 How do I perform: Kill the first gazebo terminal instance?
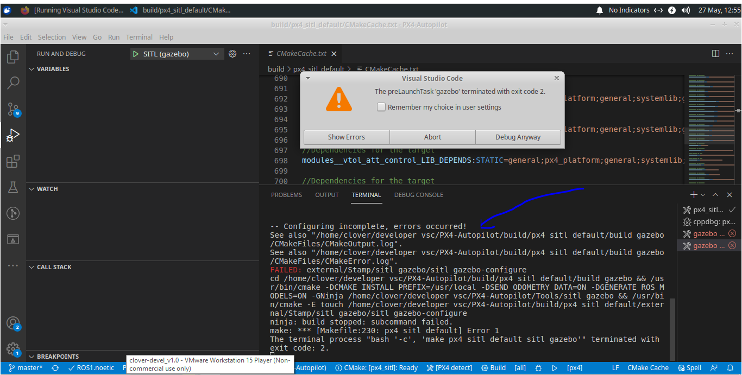pos(732,233)
